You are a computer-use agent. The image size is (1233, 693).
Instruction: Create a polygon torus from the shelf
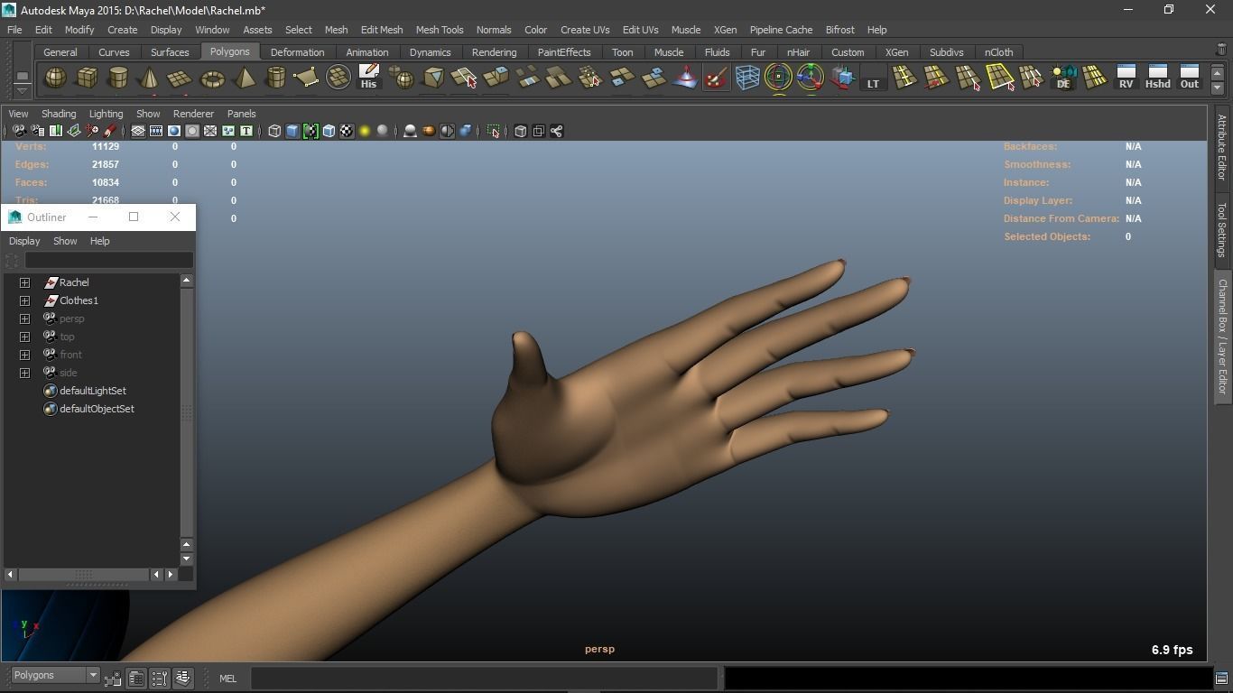point(212,78)
